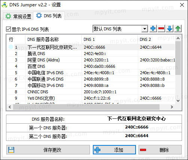Select the DNS 列表 tab
The image size is (188, 160).
click(x=49, y=16)
